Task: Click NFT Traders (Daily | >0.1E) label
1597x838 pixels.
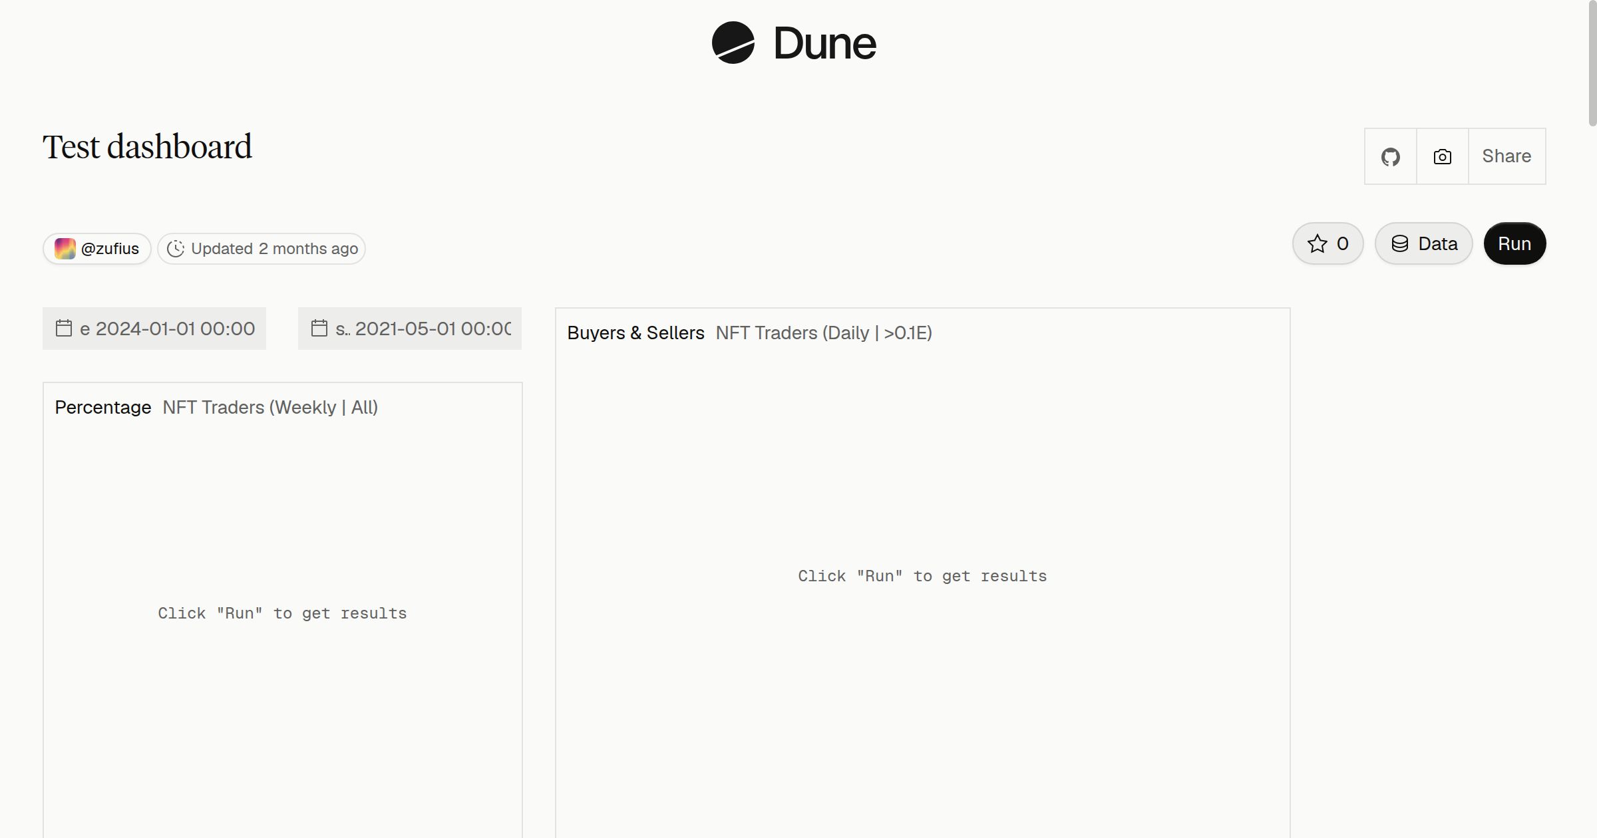Action: (x=824, y=333)
